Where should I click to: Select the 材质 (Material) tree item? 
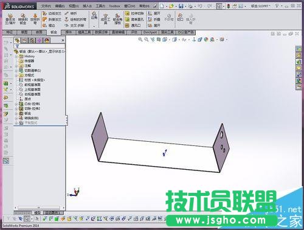click(32, 80)
